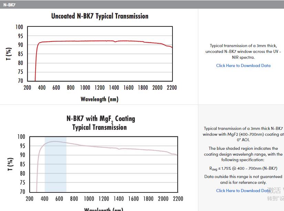Select the N-BK7 header tab
Image resolution: width=284 pixels, height=211 pixels.
[10, 4]
